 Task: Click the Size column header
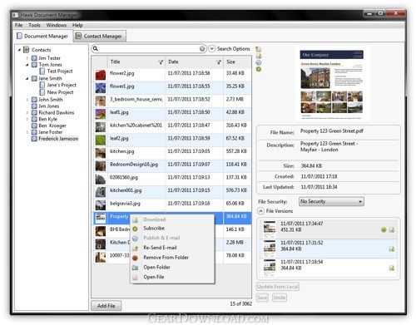coord(237,62)
